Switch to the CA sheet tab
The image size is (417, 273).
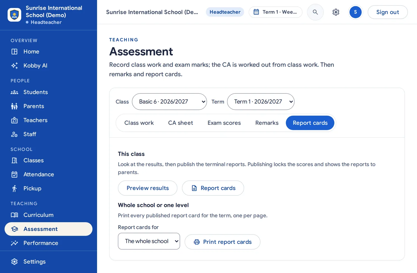tap(180, 123)
